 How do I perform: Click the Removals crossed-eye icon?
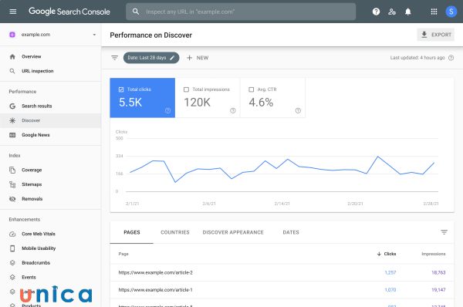coord(12,199)
